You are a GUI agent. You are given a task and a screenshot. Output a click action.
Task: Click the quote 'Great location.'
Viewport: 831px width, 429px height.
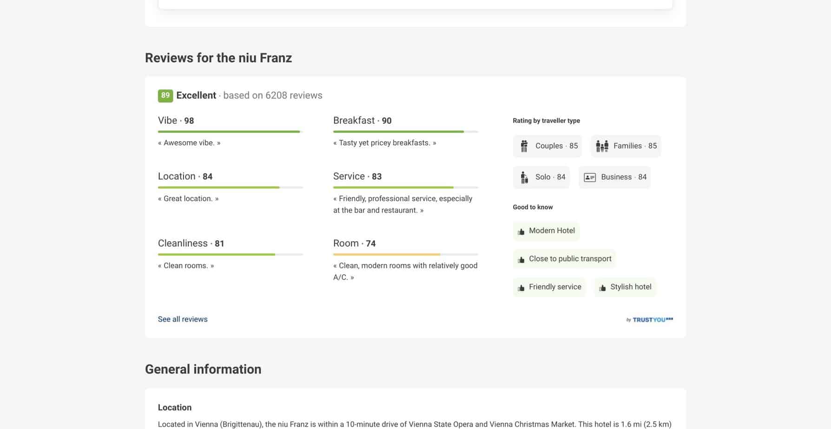[188, 199]
